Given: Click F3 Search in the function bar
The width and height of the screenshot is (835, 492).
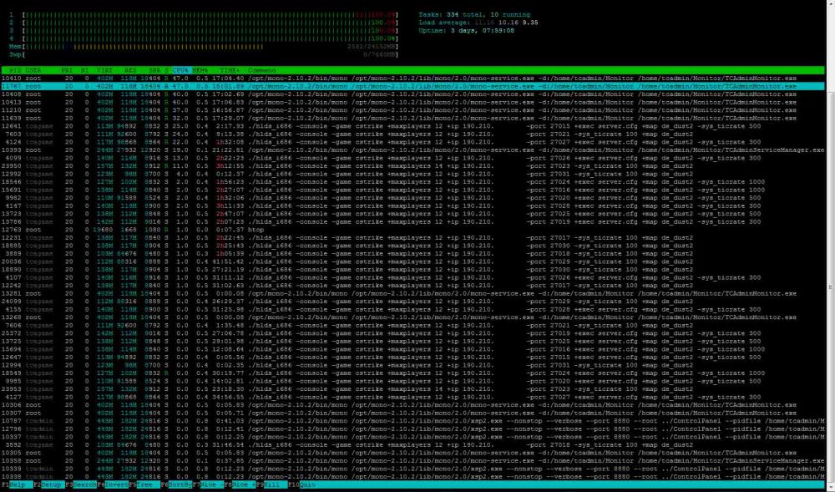Looking at the screenshot, I should click(86, 485).
